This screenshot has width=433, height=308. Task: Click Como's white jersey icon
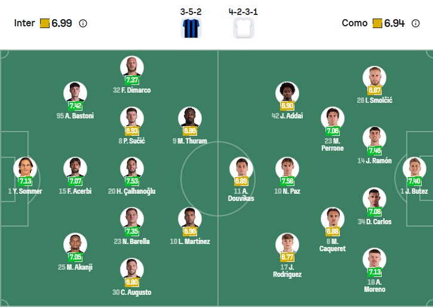click(x=243, y=28)
